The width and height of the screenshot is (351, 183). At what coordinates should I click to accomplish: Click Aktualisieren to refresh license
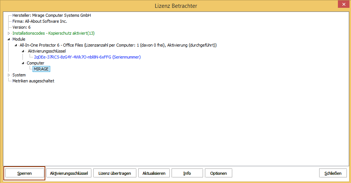[x=154, y=173]
